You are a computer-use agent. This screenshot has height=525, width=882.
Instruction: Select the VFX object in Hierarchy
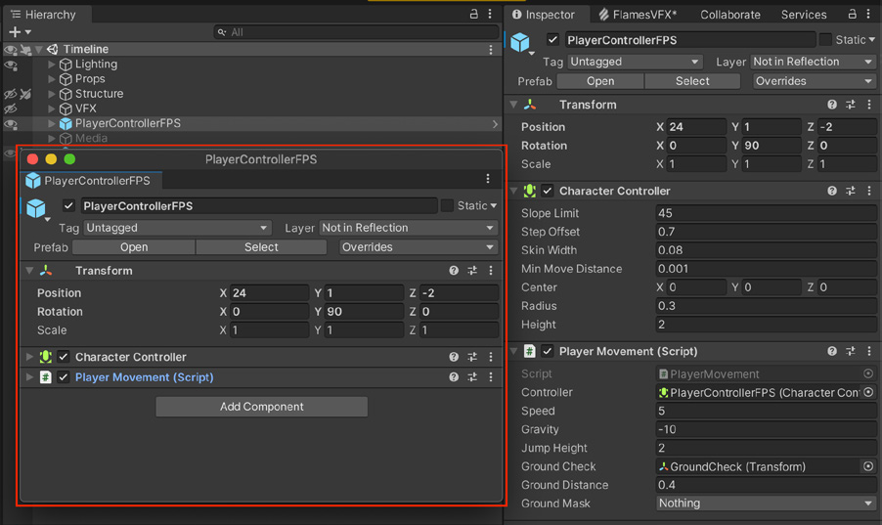[x=85, y=109]
